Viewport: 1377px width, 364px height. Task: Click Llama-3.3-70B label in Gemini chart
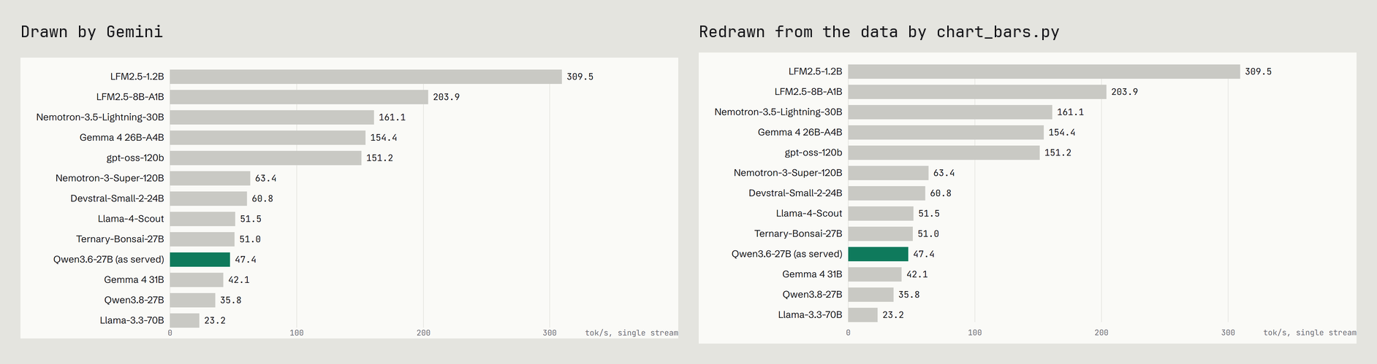(x=132, y=320)
